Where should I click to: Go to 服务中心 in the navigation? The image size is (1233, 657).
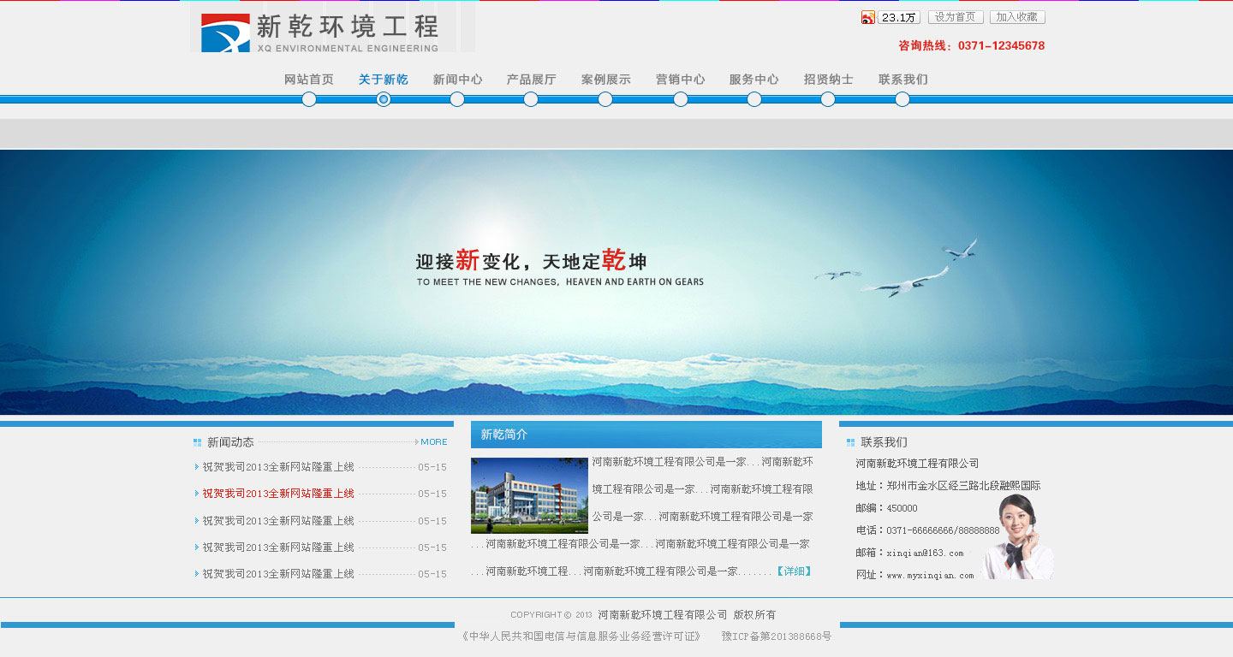[x=754, y=80]
